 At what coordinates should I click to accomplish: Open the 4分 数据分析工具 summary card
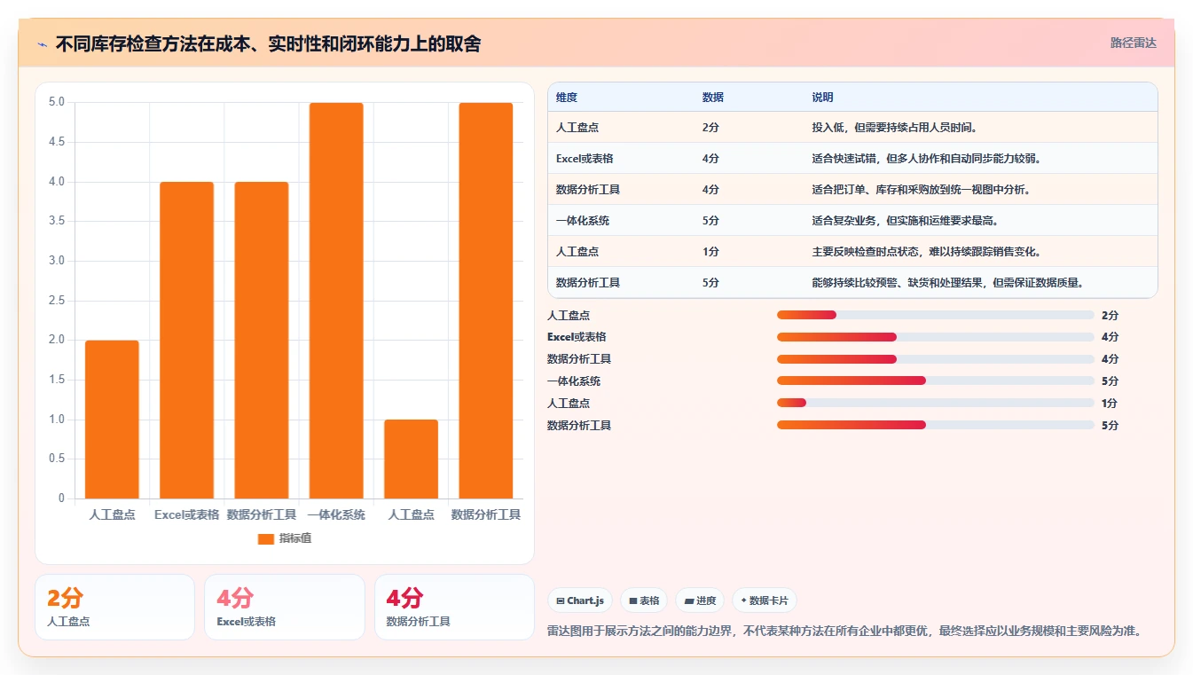click(x=454, y=607)
